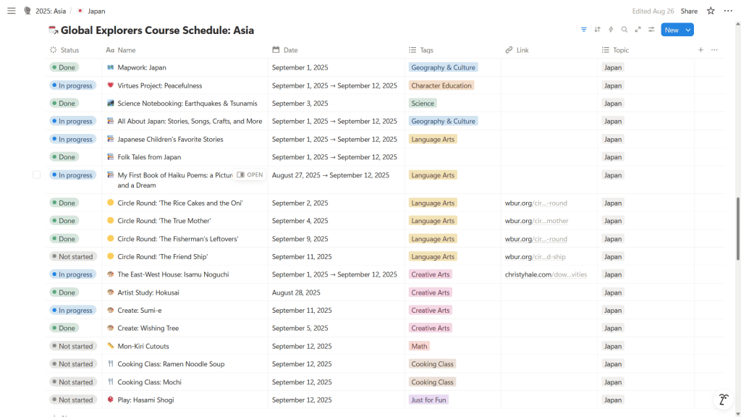Search the database with magnifier icon
The height and width of the screenshot is (417, 741).
tap(624, 30)
